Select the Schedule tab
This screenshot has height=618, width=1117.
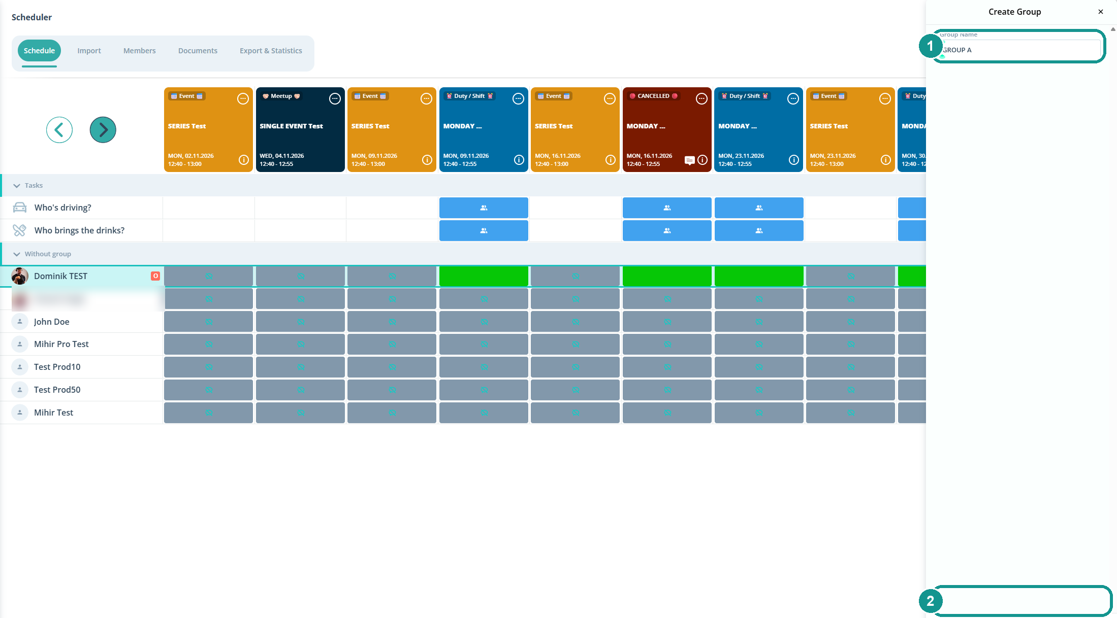point(39,51)
